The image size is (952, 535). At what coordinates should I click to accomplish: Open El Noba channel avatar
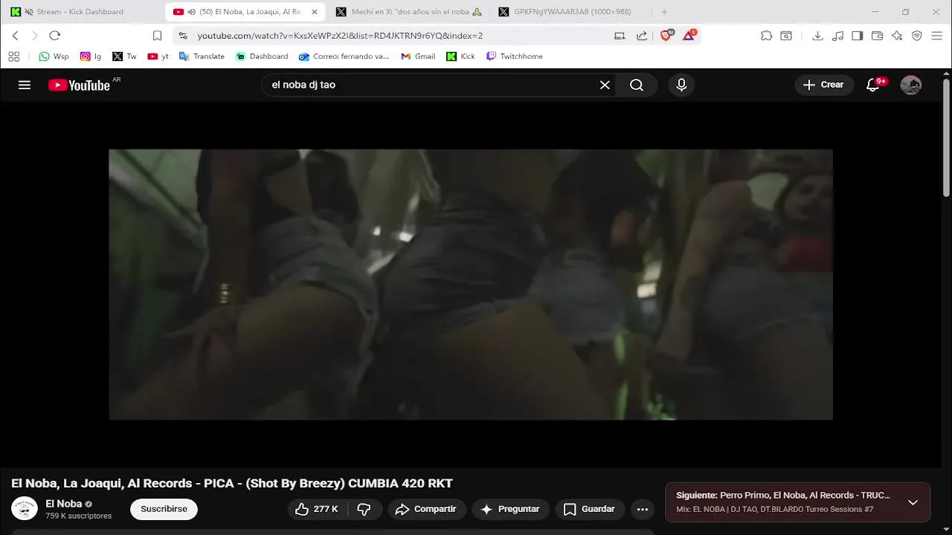tap(25, 508)
